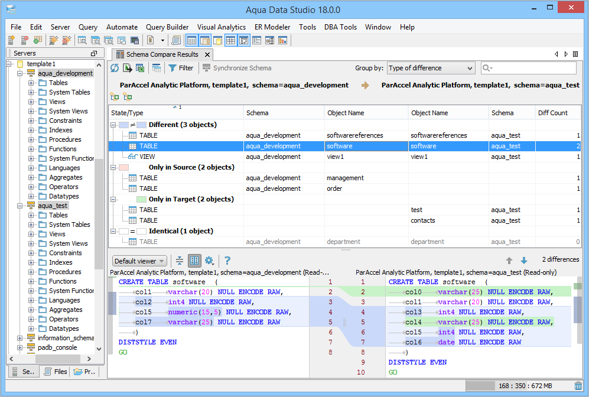Open the DBA Tools menu
Image resolution: width=589 pixels, height=397 pixels.
340,27
